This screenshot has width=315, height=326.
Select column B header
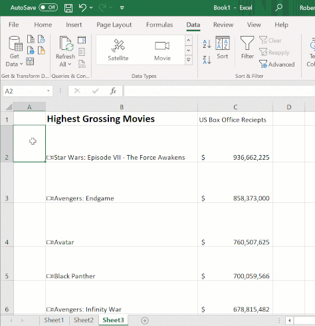pos(122,107)
